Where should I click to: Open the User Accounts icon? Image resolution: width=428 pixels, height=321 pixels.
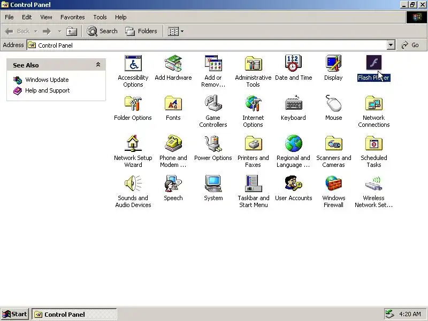click(293, 184)
